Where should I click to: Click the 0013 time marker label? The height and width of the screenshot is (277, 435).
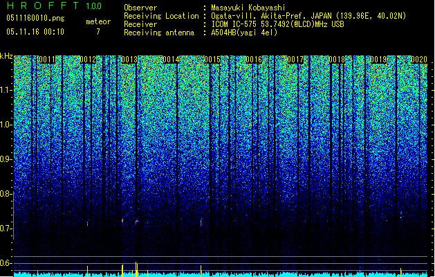[x=129, y=60]
